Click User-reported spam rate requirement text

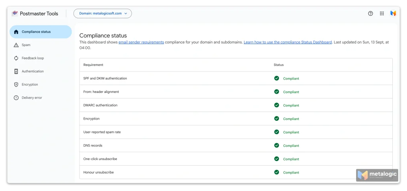(102, 132)
